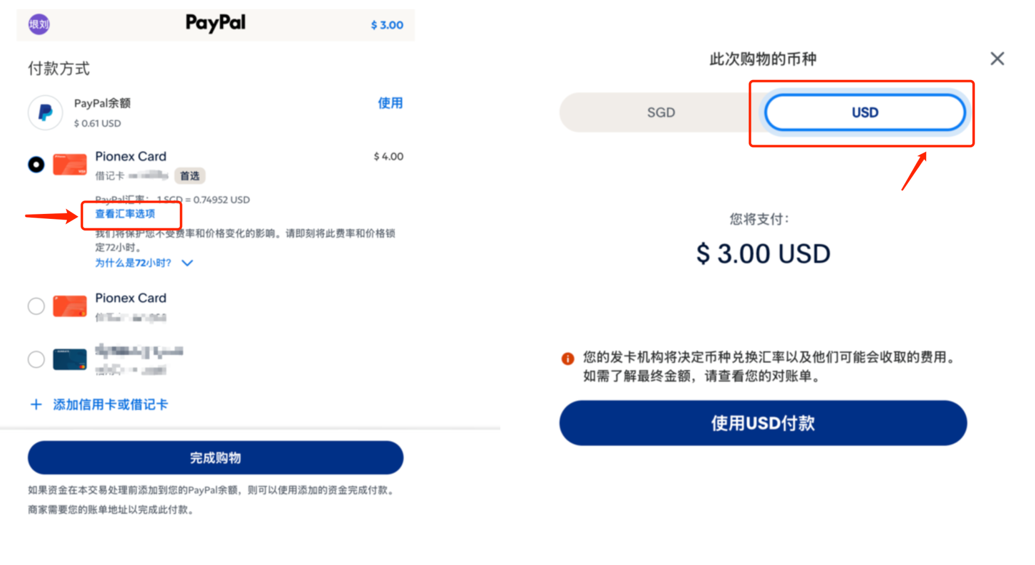Switch currency to SGD
This screenshot has width=1035, height=565.
(x=661, y=112)
